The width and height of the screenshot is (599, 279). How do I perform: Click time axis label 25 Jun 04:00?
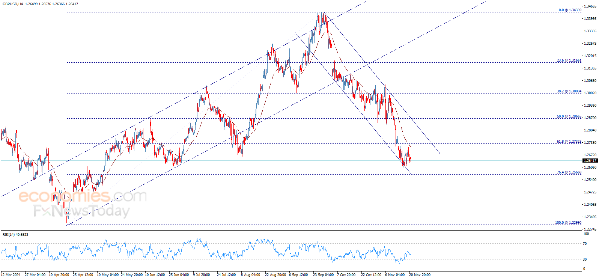click(x=179, y=275)
